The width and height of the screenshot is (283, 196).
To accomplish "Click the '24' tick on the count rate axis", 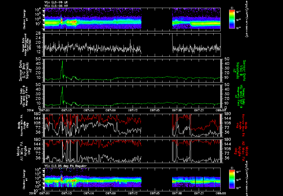I will (x=38, y=38).
